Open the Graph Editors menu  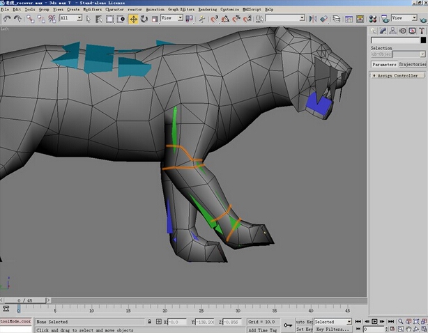tap(181, 9)
